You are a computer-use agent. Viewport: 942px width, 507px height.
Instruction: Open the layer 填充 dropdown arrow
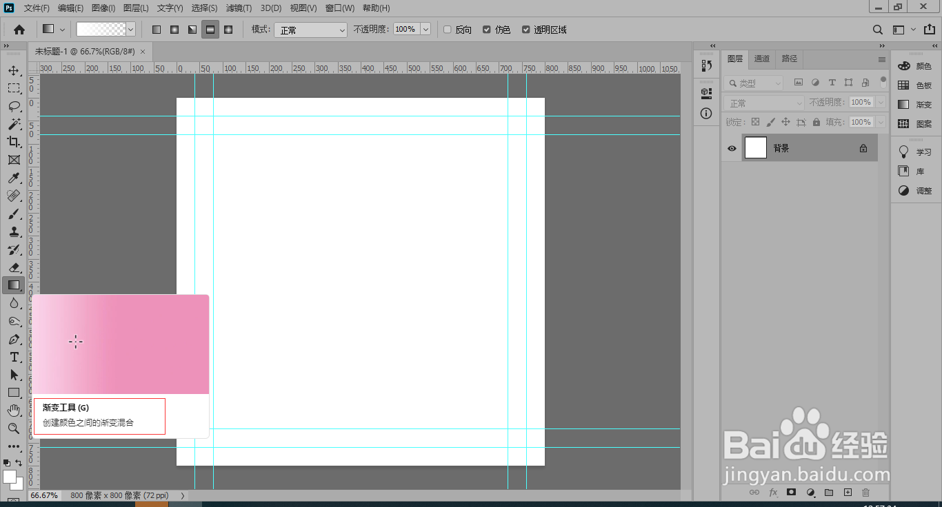point(880,122)
